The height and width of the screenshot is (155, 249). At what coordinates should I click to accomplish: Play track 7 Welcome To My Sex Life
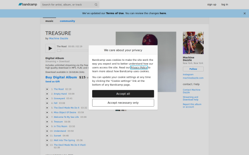point(47,117)
